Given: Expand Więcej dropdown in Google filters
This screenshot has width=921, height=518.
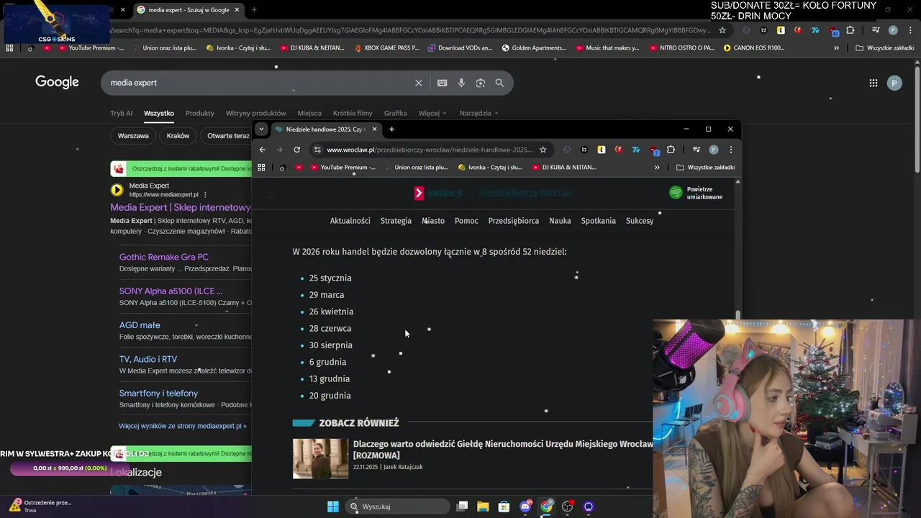Looking at the screenshot, I should click(x=432, y=113).
